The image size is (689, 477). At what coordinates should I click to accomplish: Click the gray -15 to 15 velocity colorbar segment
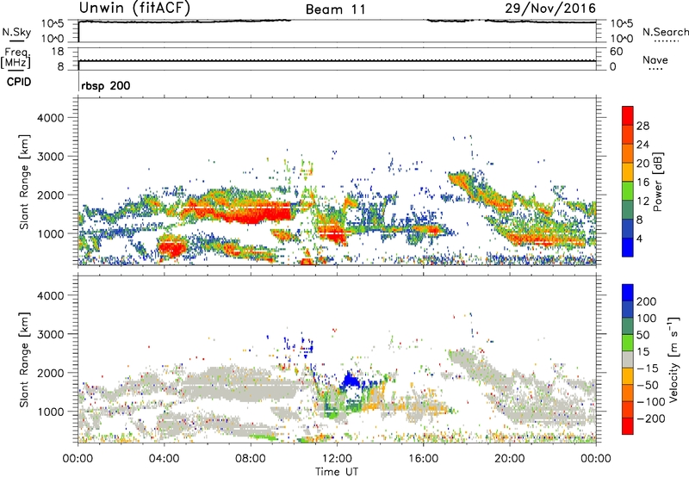628,359
